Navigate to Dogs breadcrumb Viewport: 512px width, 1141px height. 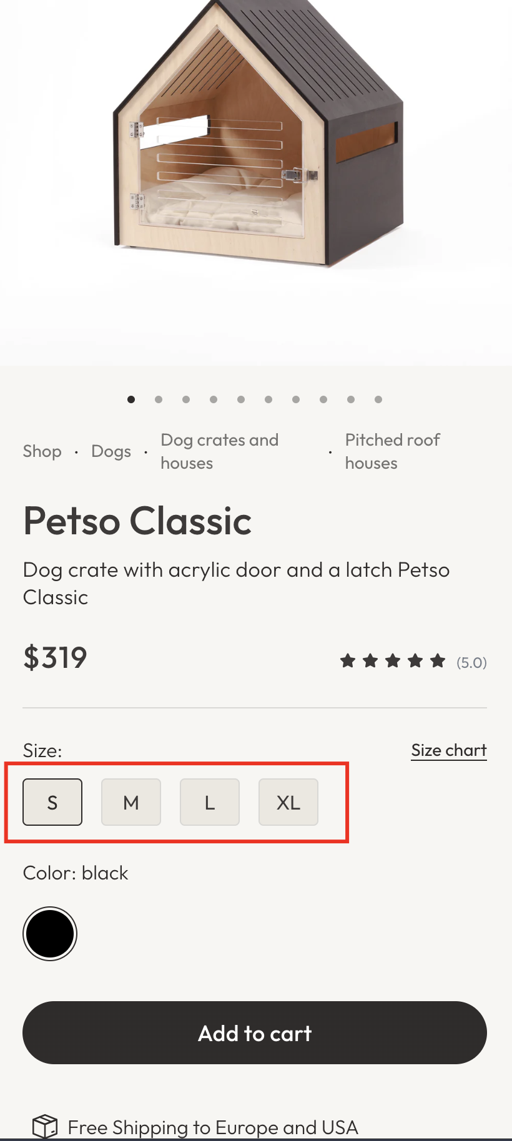111,451
